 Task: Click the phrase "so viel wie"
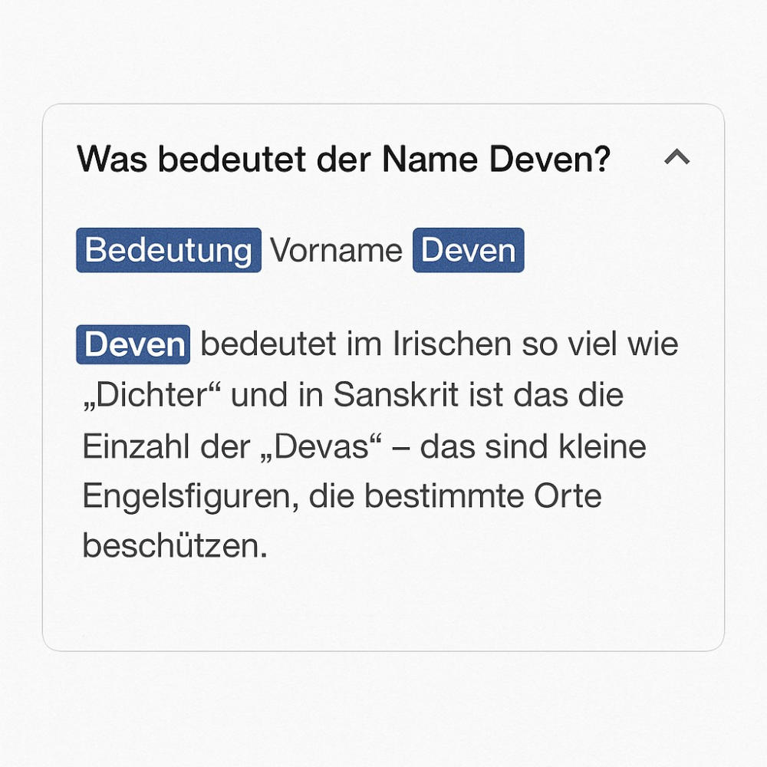[601, 344]
